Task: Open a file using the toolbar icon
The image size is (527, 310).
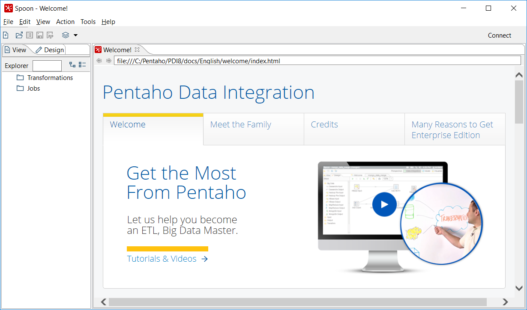Action: [19, 35]
